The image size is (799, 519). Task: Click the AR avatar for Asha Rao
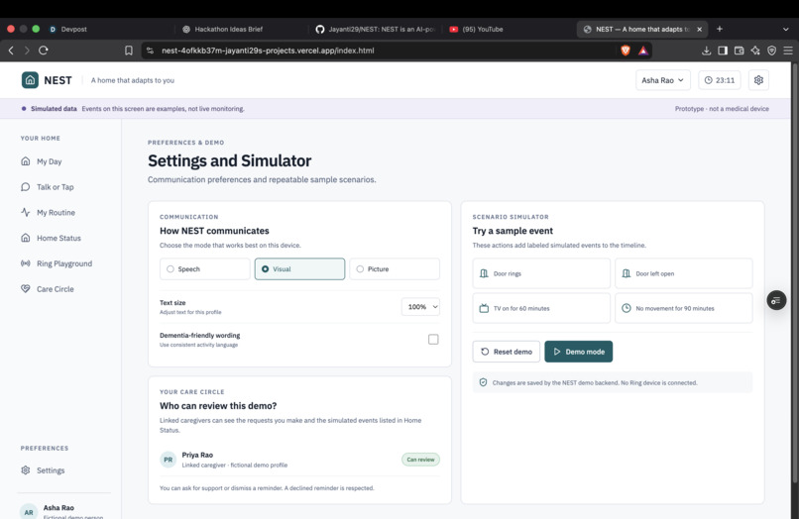pos(29,512)
